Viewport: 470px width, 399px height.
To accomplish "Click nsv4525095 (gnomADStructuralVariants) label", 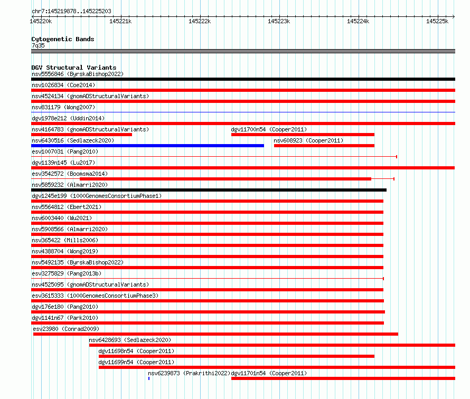I will (x=90, y=284).
